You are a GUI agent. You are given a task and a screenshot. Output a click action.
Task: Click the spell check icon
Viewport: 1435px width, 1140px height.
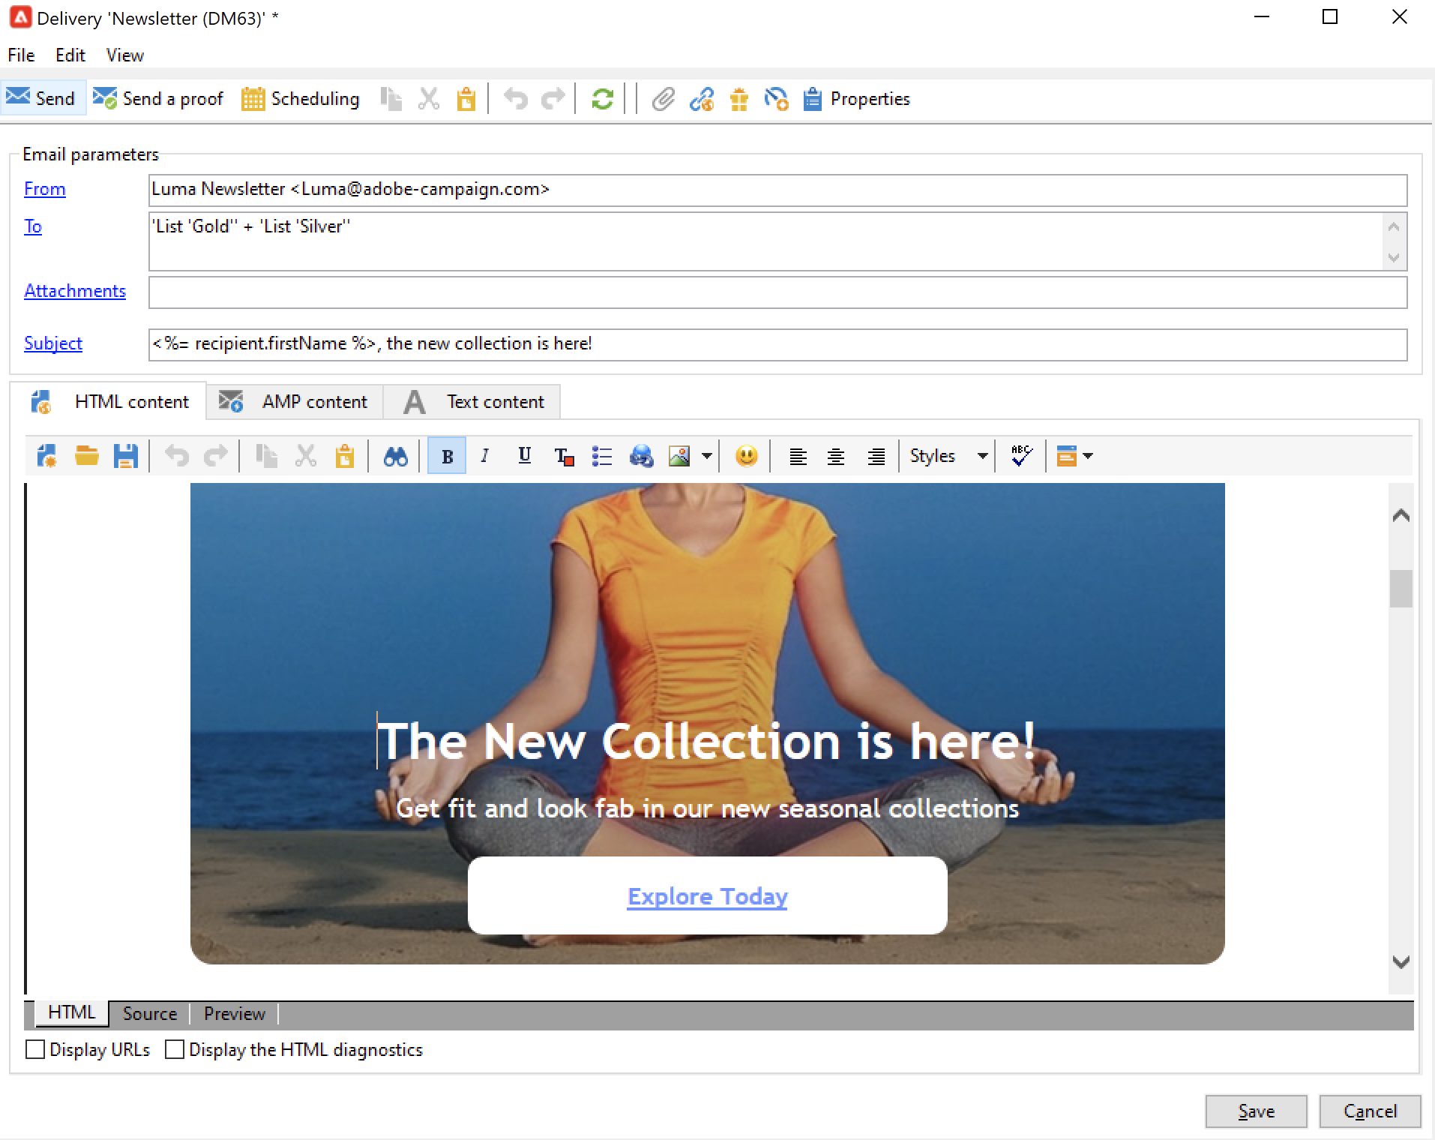coord(1021,456)
